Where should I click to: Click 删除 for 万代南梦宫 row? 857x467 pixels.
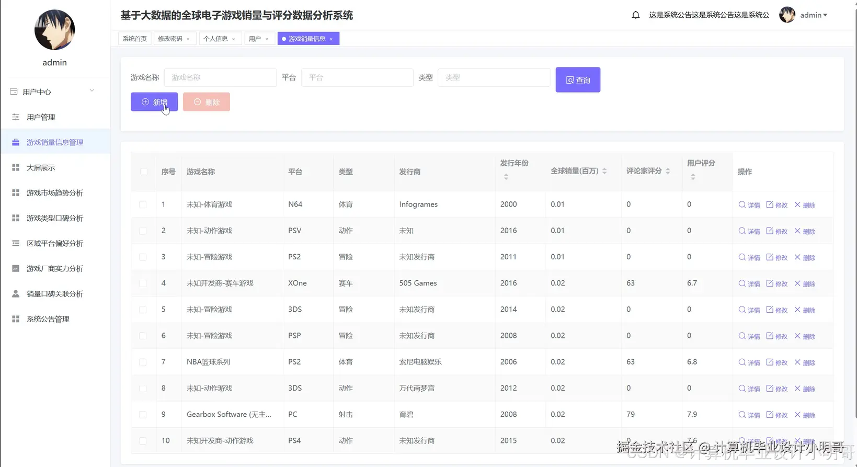[805, 389]
